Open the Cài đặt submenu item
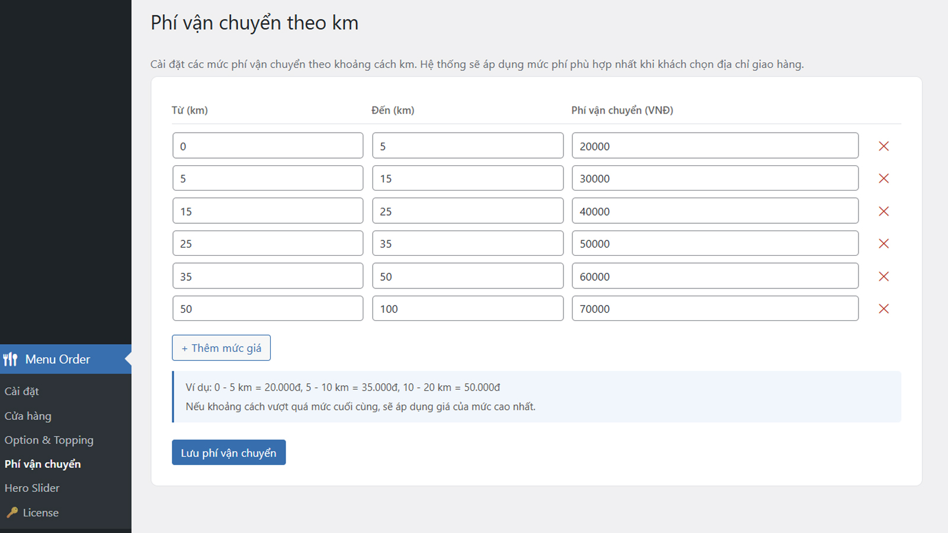Viewport: 948px width, 533px height. [x=22, y=391]
